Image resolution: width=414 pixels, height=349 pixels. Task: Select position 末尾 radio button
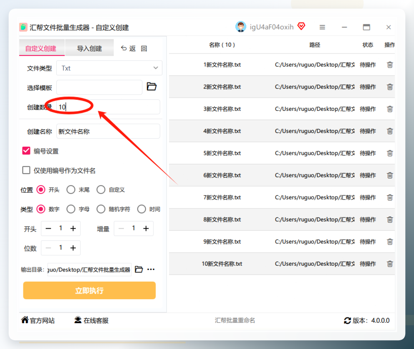point(71,190)
